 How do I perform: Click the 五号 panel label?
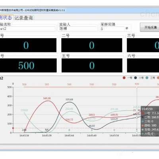click(x=66, y=56)
